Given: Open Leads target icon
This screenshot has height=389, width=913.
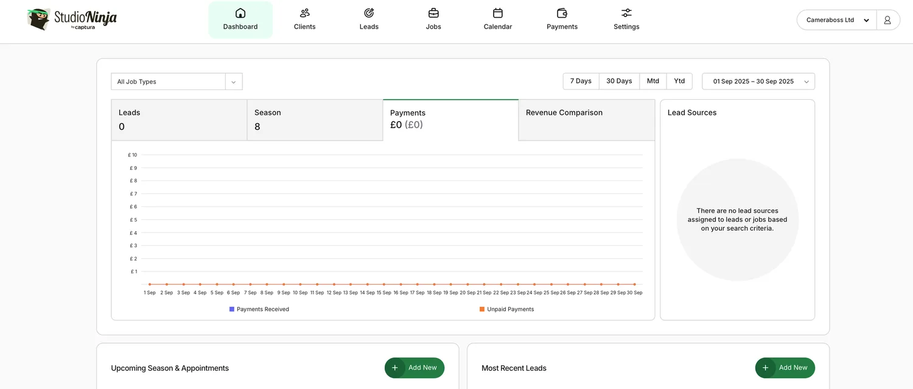Looking at the screenshot, I should tap(369, 13).
